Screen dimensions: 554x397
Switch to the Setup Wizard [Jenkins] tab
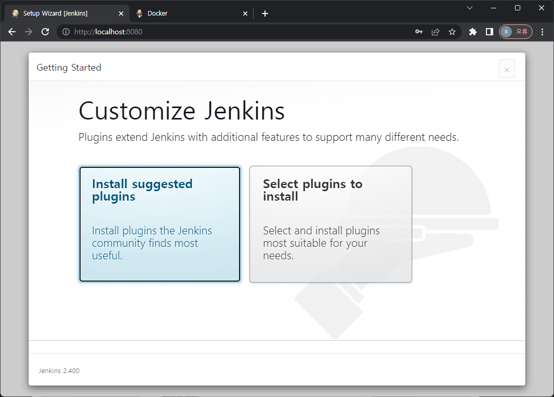pos(66,14)
